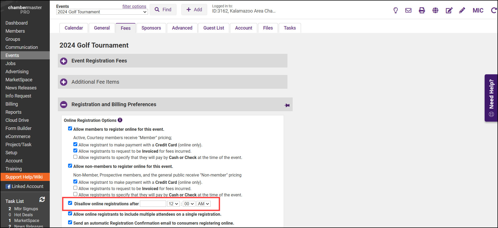Viewport: 498px width, 228px height.
Task: Open the Need Help side panel
Action: [x=491, y=98]
